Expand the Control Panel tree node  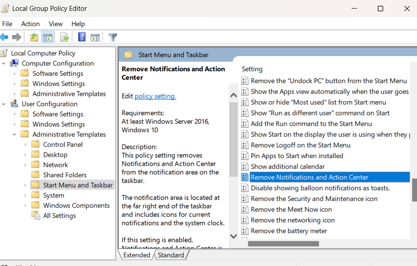click(25, 145)
